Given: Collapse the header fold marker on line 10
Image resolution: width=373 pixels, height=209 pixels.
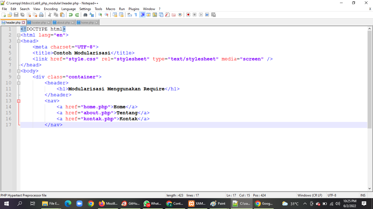Looking at the screenshot, I should click(x=19, y=83).
